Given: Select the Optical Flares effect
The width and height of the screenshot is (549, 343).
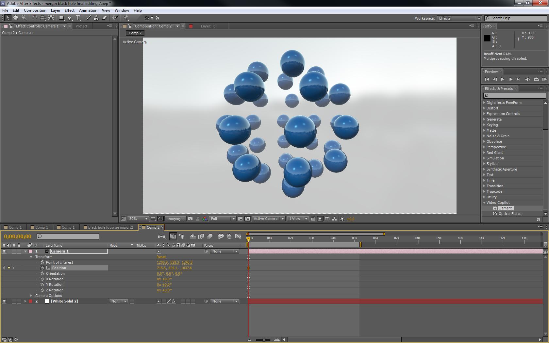Looking at the screenshot, I should coord(510,214).
